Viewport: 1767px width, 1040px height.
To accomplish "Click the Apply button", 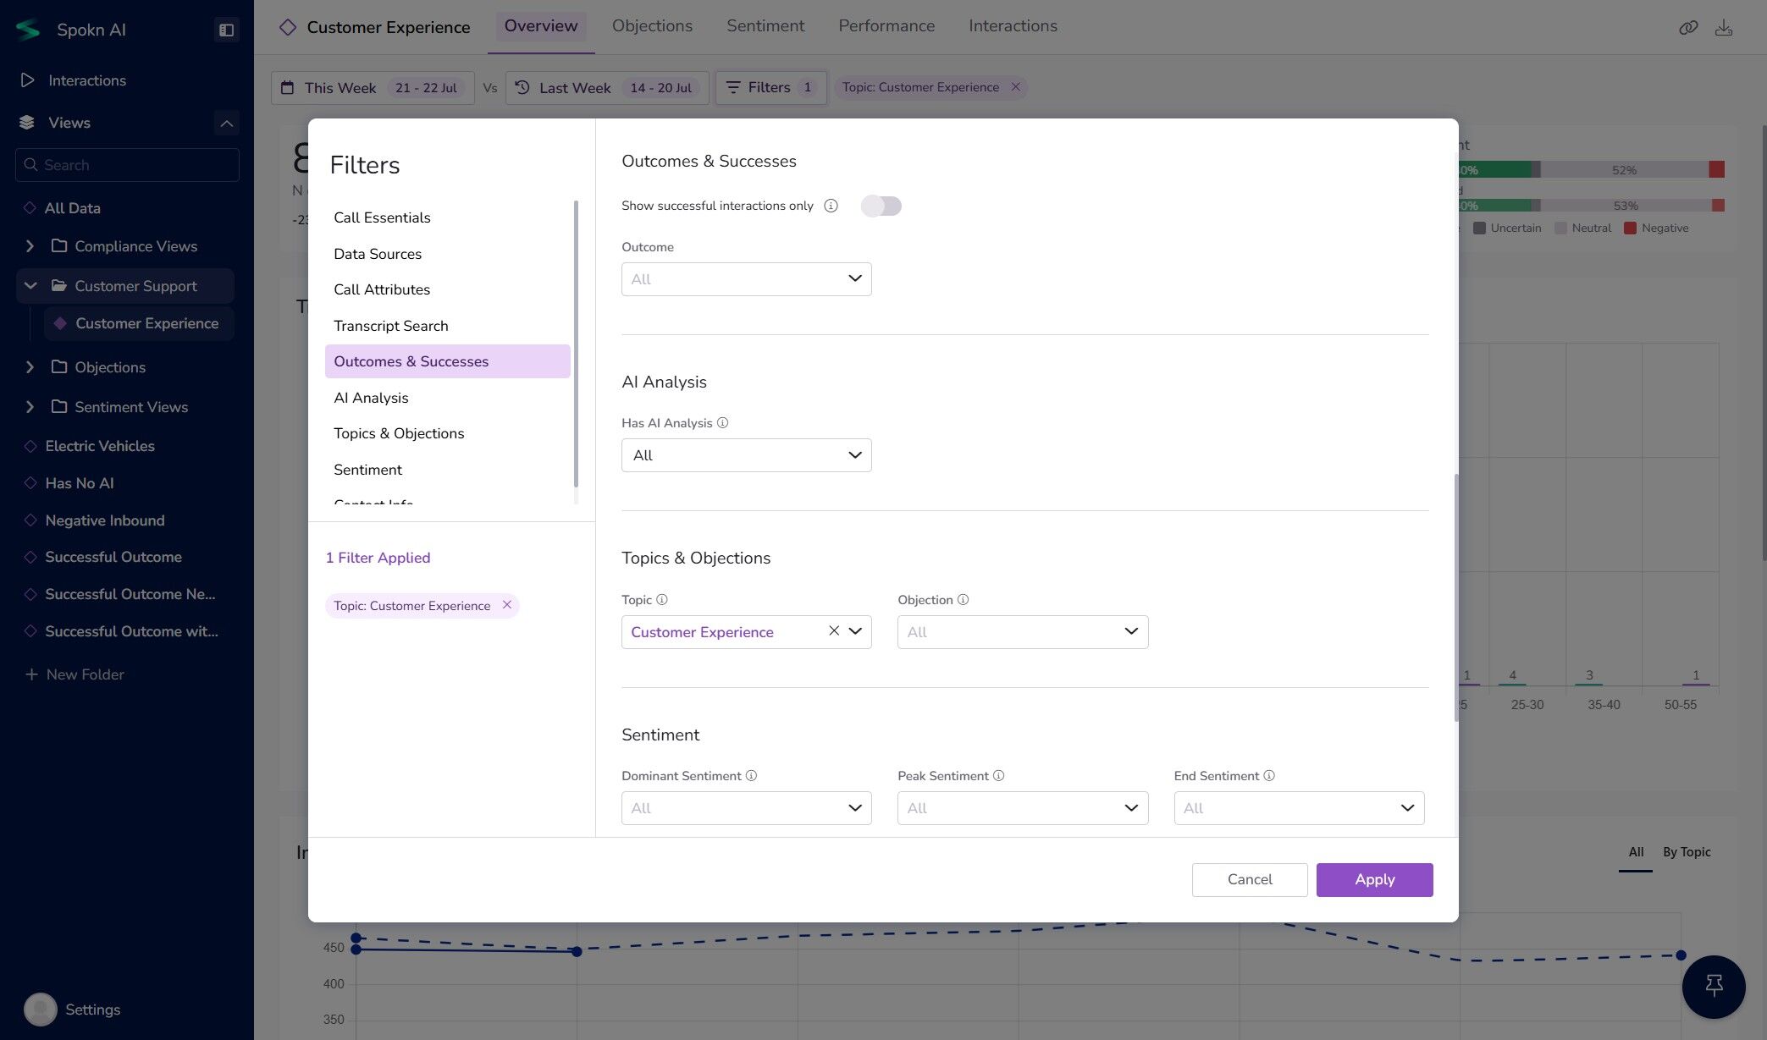I will point(1373,879).
